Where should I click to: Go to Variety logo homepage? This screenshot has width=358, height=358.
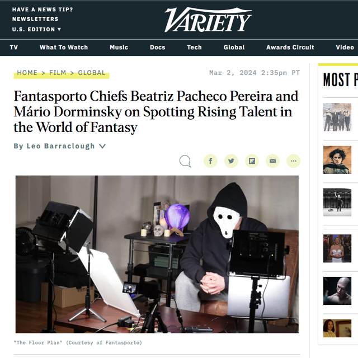208,20
